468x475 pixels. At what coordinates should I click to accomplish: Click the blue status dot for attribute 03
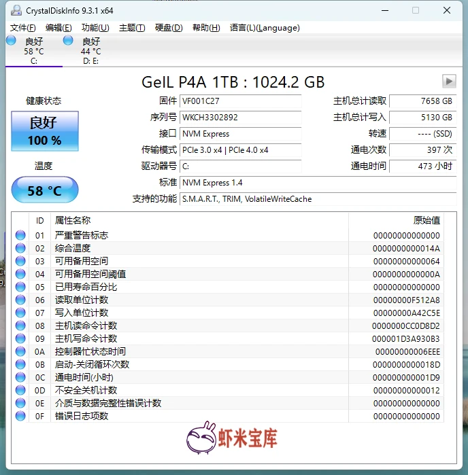20,261
